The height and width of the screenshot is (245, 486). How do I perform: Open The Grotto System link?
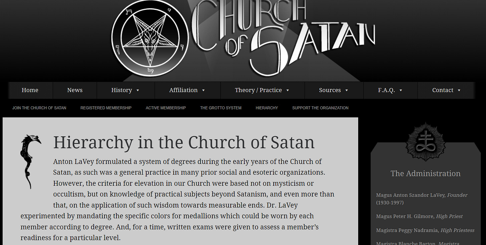(221, 108)
